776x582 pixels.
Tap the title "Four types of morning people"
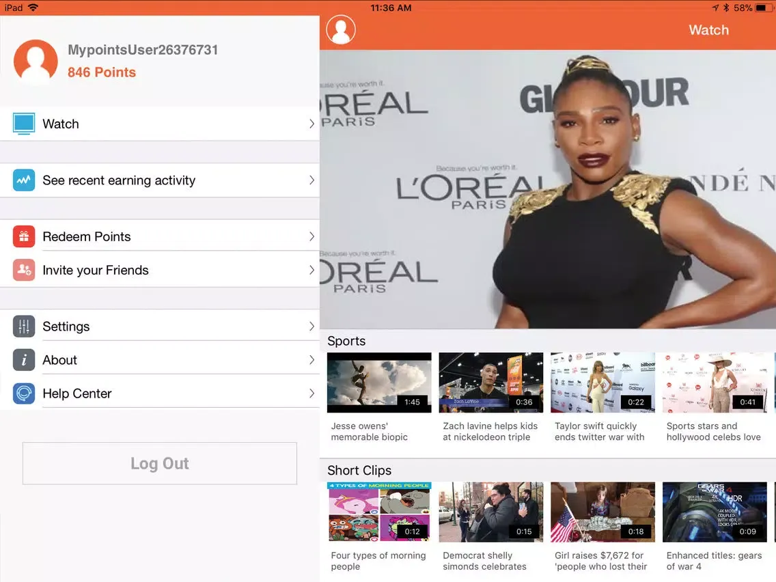[x=378, y=562]
